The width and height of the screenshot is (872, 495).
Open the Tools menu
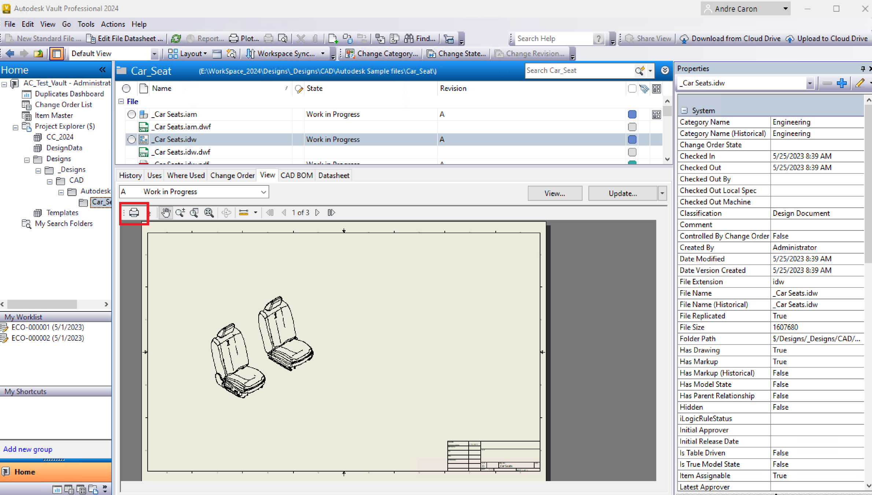click(x=86, y=24)
